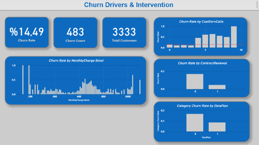Image resolution: width=259 pixels, height=145 pixels.
Task: Click the Churn Rate by CustServCalls chart title
Action: click(x=201, y=21)
